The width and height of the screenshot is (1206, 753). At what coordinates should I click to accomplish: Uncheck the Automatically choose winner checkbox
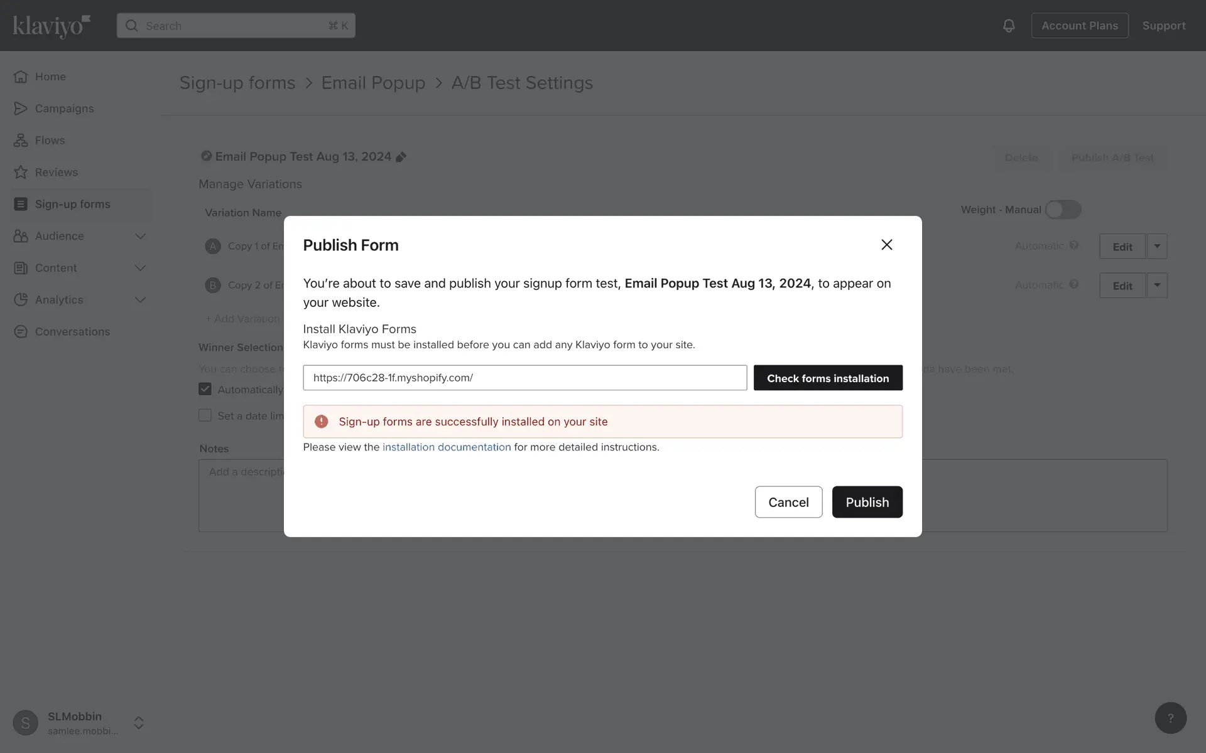tap(205, 389)
